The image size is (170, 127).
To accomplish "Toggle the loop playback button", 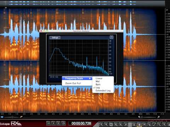I will tap(63, 123).
